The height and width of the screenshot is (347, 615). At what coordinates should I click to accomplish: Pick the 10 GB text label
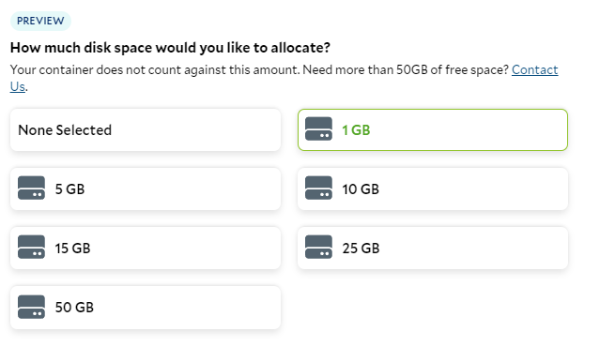coord(361,189)
